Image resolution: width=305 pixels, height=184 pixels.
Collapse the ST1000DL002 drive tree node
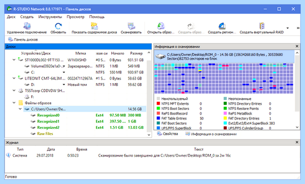[14, 60]
